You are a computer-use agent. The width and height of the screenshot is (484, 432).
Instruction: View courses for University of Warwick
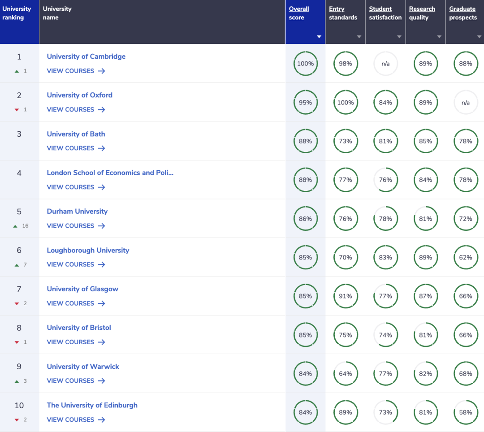71,380
